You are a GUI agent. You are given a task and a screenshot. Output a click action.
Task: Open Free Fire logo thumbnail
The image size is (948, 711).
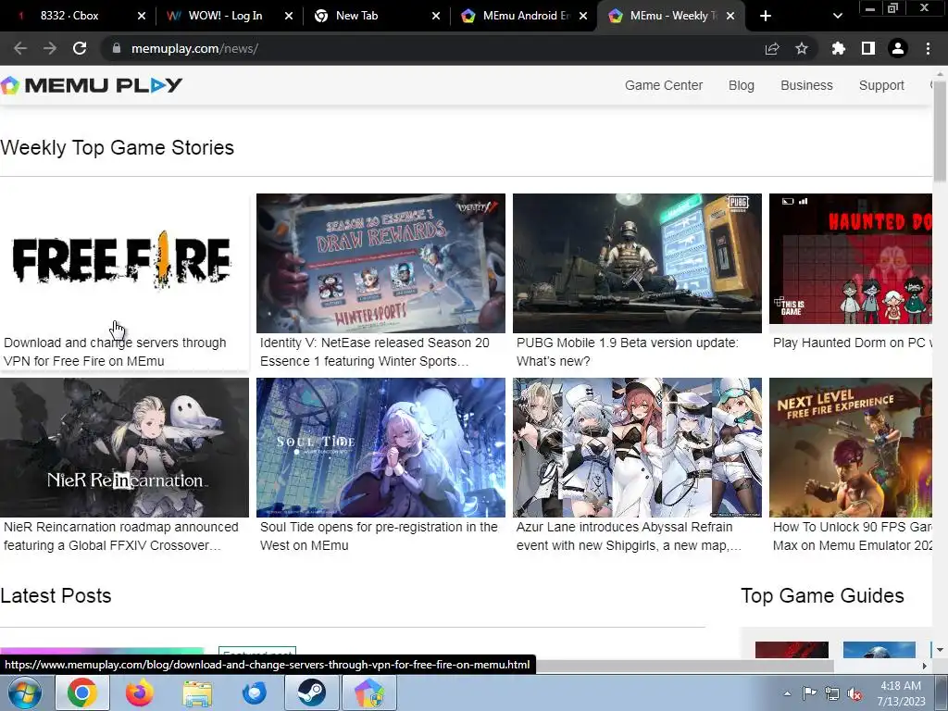(124, 263)
